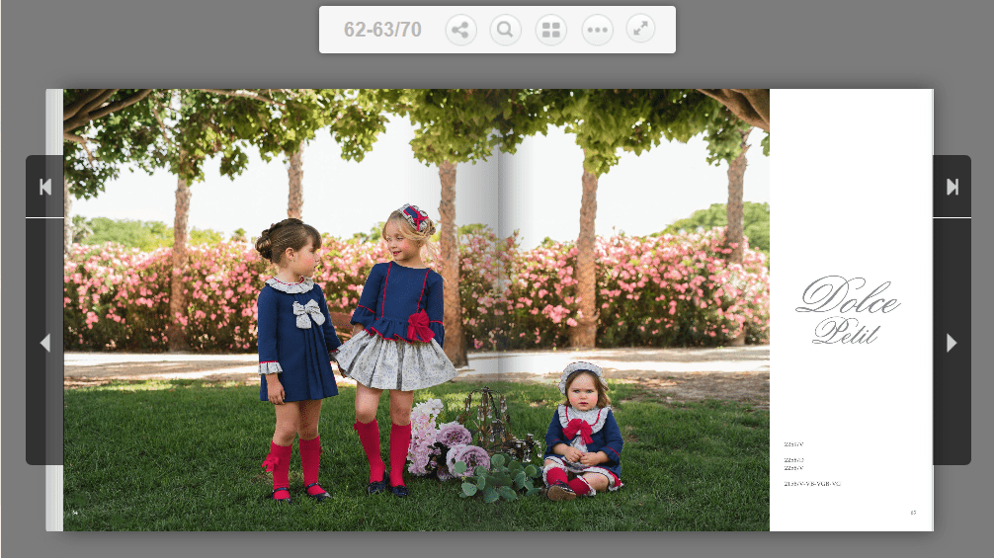Click the share icon in the toolbar
Image resolution: width=994 pixels, height=558 pixels.
click(x=460, y=30)
